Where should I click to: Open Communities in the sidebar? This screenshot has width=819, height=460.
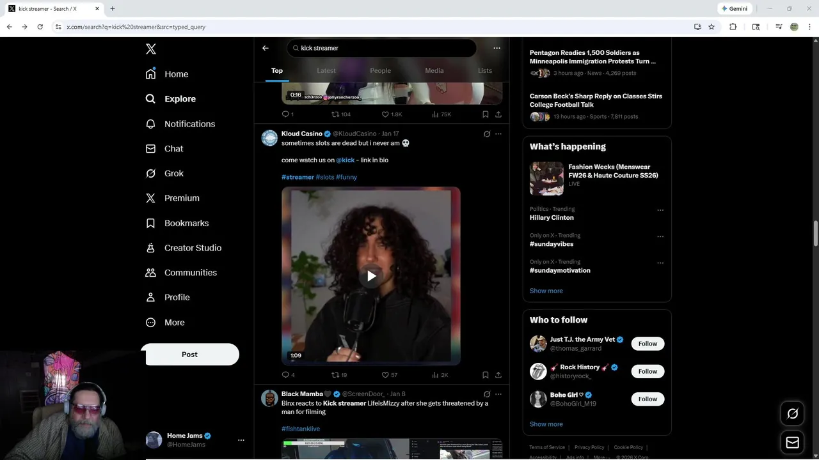coord(180,273)
